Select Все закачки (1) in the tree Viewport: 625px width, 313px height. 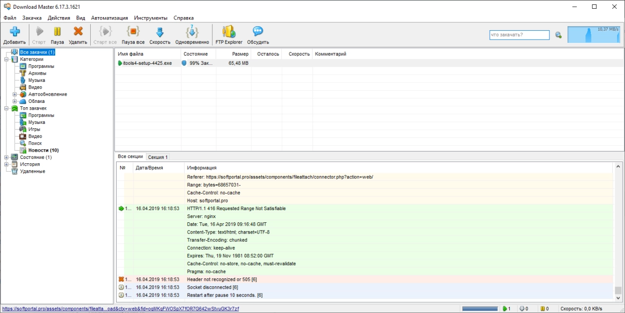coord(37,52)
